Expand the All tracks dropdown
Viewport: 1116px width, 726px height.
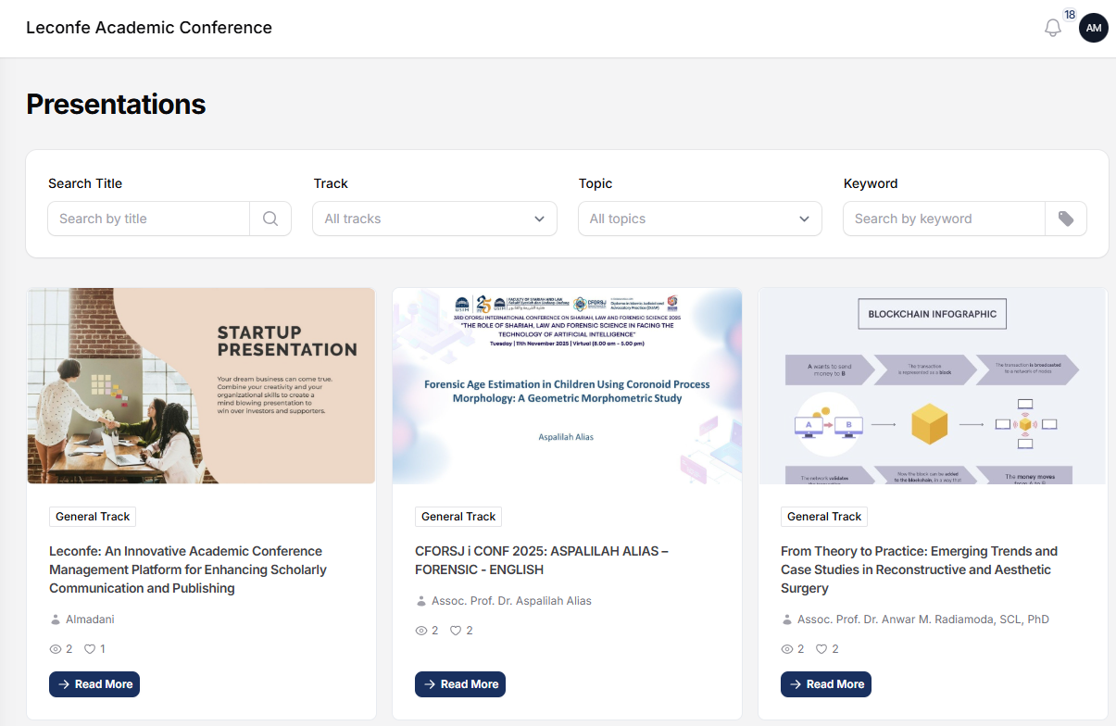pyautogui.click(x=434, y=219)
